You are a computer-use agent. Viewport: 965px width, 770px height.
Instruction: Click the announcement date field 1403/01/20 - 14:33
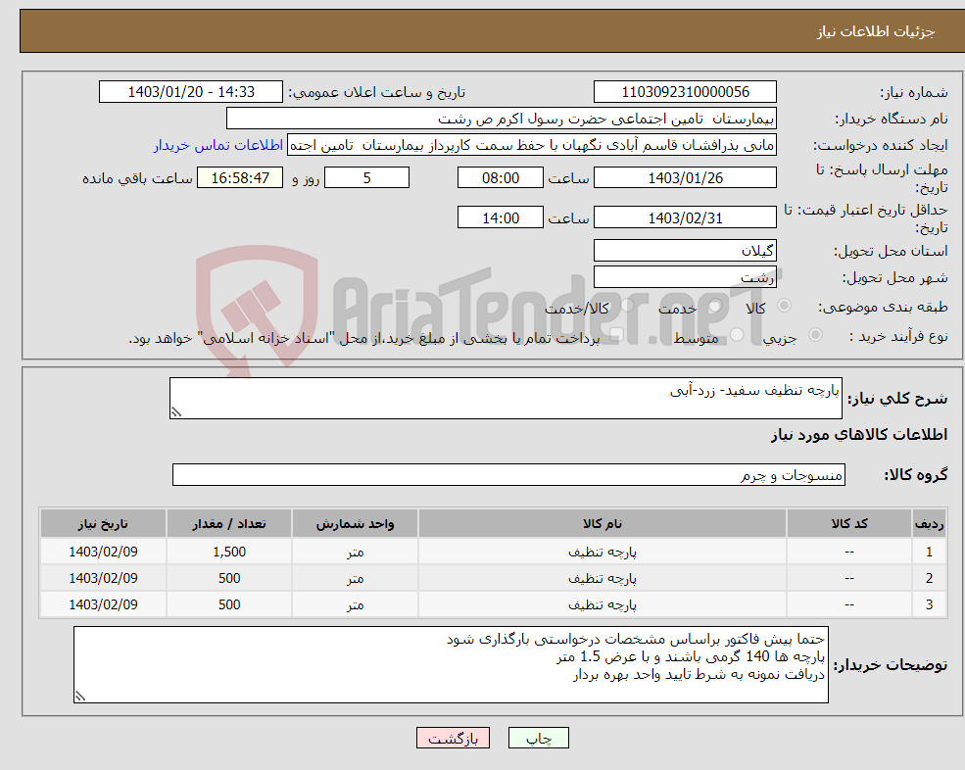click(191, 92)
